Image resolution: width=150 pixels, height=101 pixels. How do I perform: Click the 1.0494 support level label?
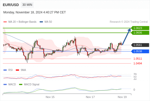(x=138, y=63)
